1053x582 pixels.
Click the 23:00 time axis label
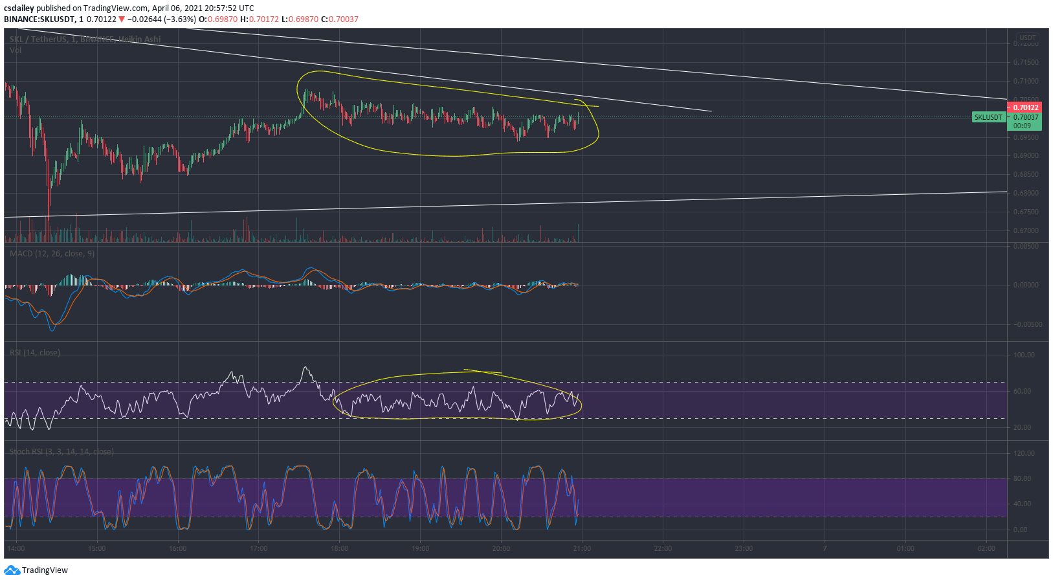(x=744, y=548)
